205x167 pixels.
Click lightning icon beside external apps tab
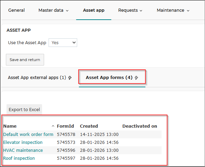pyautogui.click(x=70, y=78)
